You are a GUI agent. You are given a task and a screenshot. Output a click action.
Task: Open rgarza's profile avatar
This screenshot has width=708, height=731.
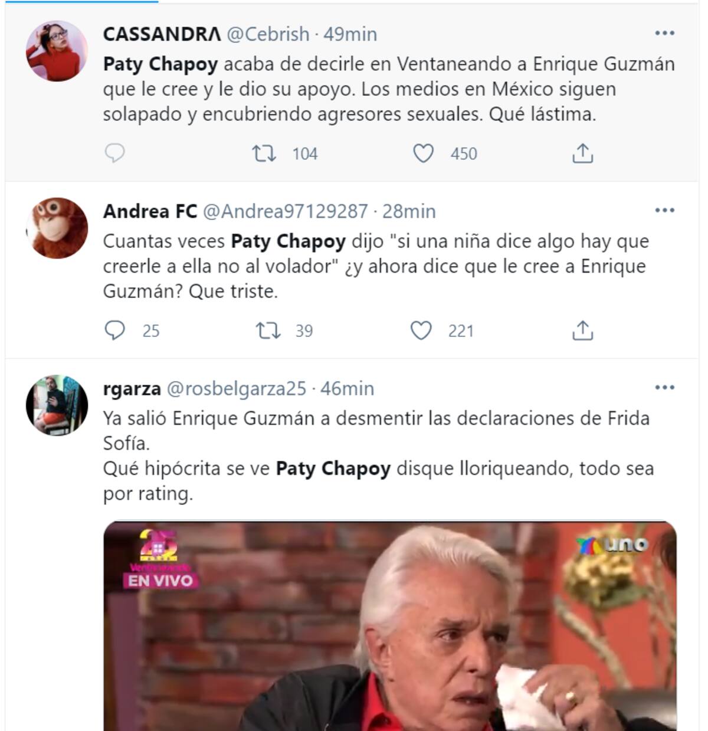pyautogui.click(x=57, y=405)
